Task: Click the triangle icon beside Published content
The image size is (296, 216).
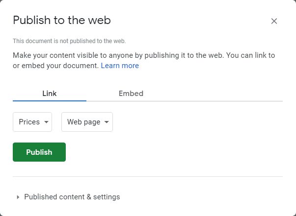Action: point(18,197)
